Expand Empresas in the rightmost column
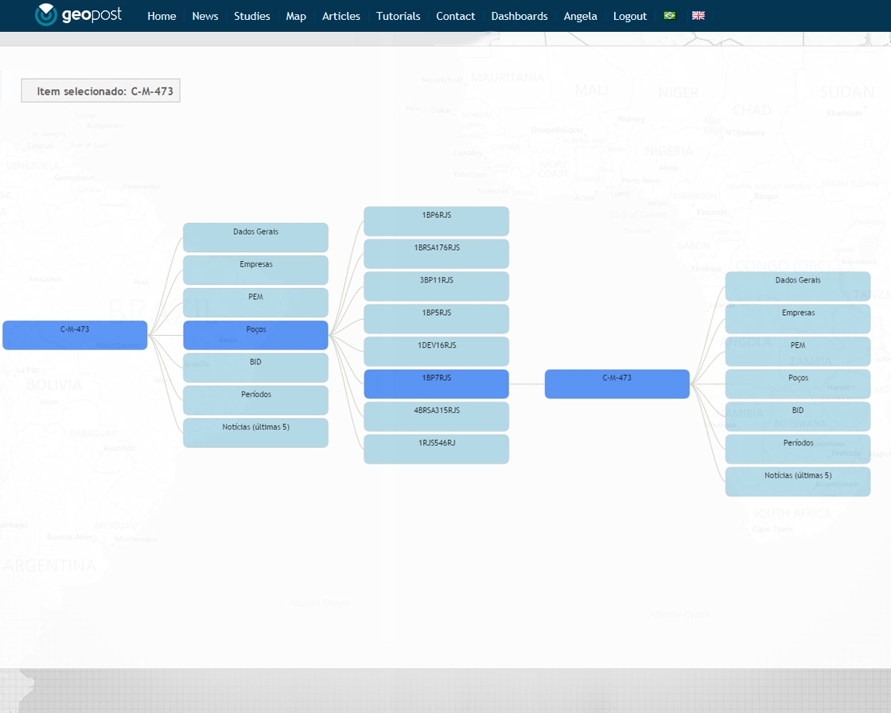 pyautogui.click(x=798, y=318)
